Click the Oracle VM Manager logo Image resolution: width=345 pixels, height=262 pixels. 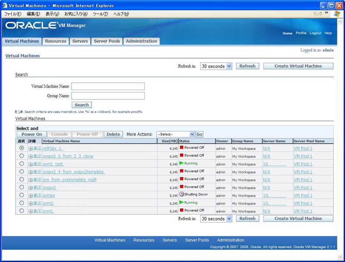click(x=46, y=25)
